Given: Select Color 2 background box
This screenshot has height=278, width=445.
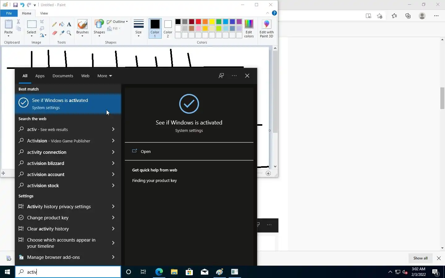Looking at the screenshot, I should click(x=168, y=28).
